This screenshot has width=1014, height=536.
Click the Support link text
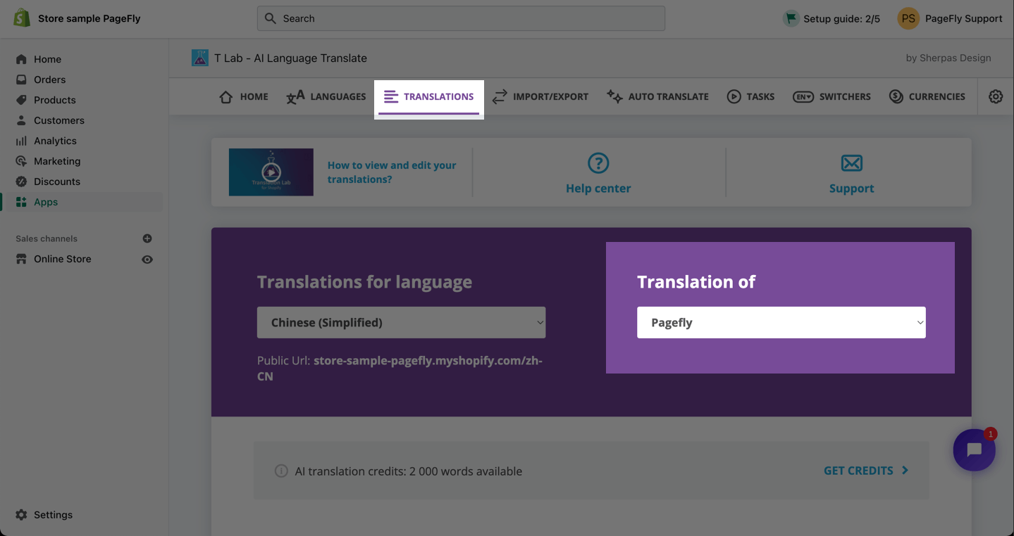point(852,189)
